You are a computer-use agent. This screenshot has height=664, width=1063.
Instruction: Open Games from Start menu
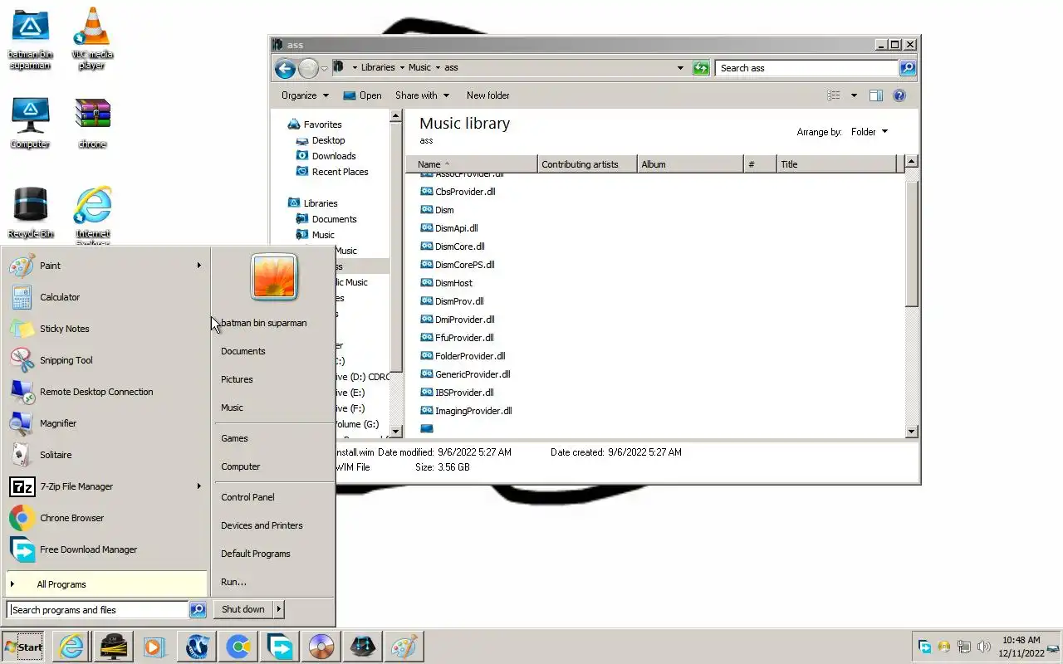click(234, 438)
